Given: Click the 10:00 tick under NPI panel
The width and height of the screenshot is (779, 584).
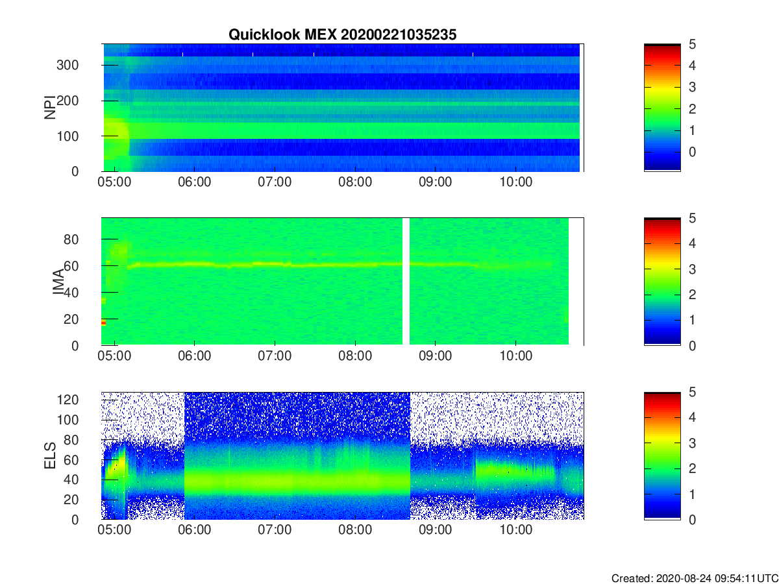Looking at the screenshot, I should (515, 182).
